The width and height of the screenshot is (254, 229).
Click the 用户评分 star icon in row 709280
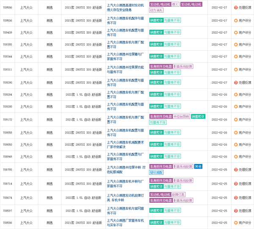pos(236,106)
